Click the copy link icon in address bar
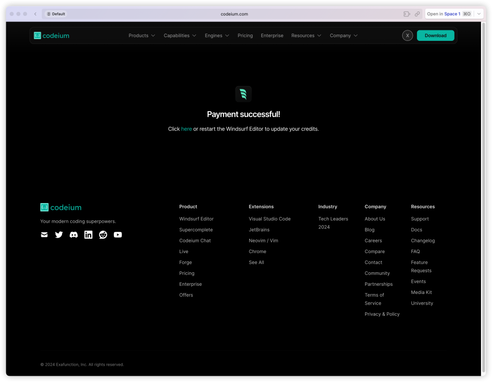This screenshot has height=382, width=492. (417, 14)
